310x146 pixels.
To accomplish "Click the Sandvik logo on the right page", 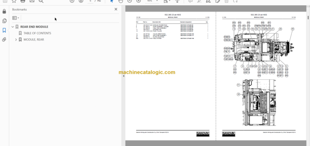I will click(228, 134).
